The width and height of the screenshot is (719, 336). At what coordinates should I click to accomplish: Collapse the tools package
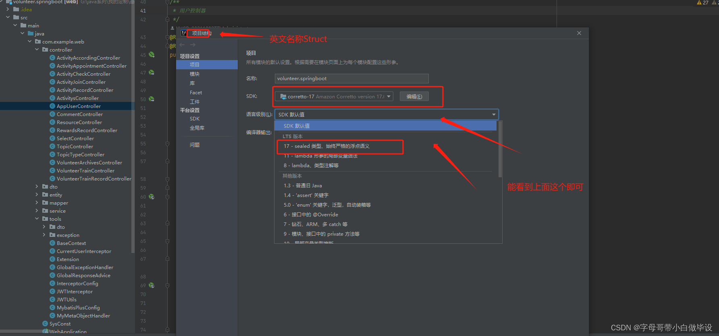coord(37,219)
